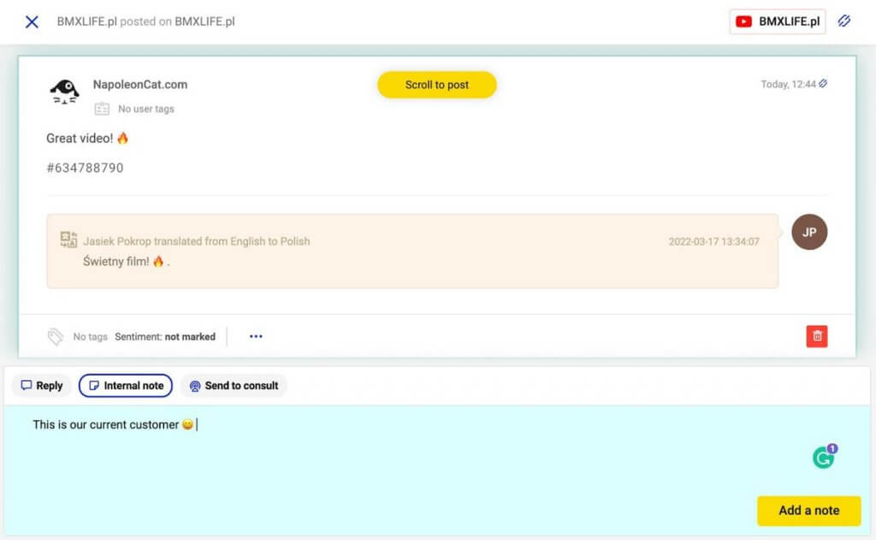Open the three-dots more options menu
The width and height of the screenshot is (876, 540).
(x=256, y=336)
